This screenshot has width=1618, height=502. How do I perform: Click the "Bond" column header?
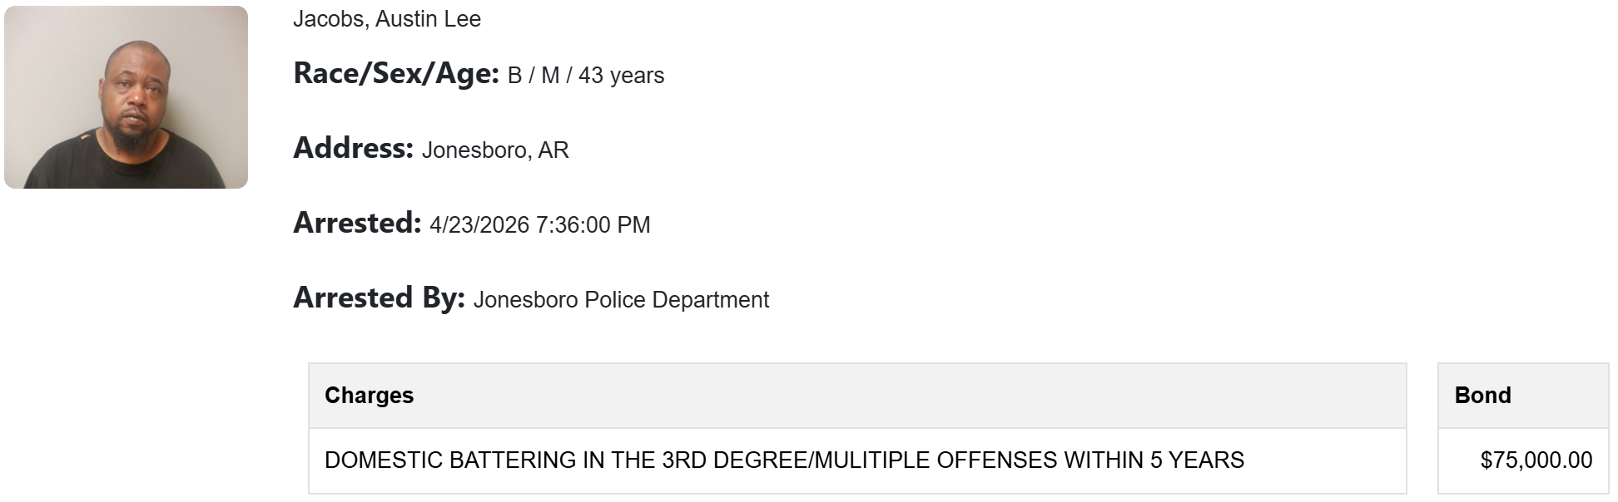(x=1482, y=396)
